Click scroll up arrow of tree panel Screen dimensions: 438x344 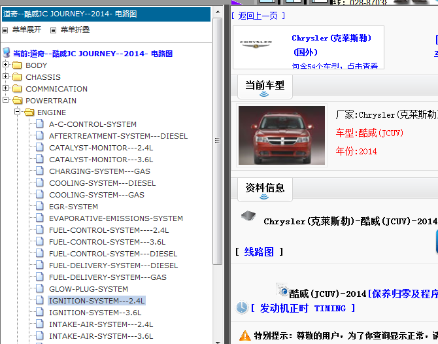point(218,12)
